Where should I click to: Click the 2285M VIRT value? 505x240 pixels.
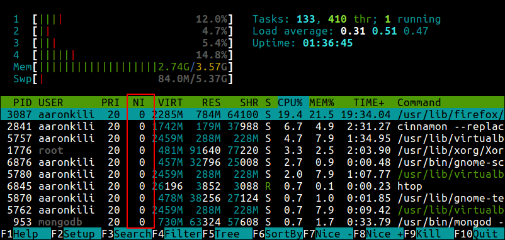[x=167, y=114]
